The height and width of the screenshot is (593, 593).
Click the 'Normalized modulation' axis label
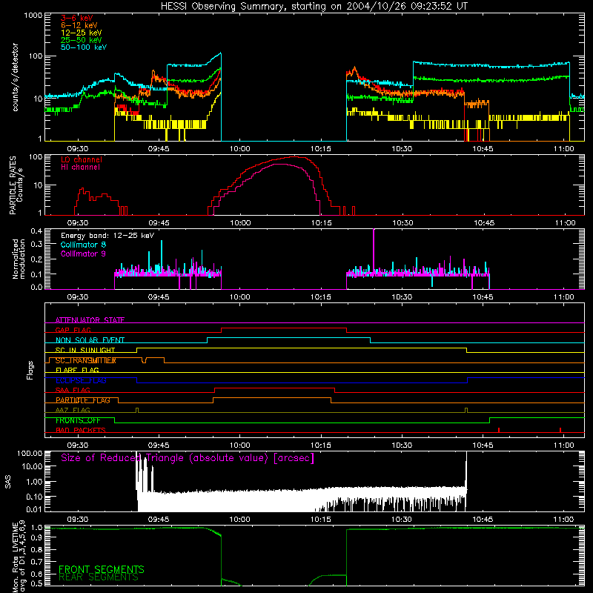coord(19,259)
